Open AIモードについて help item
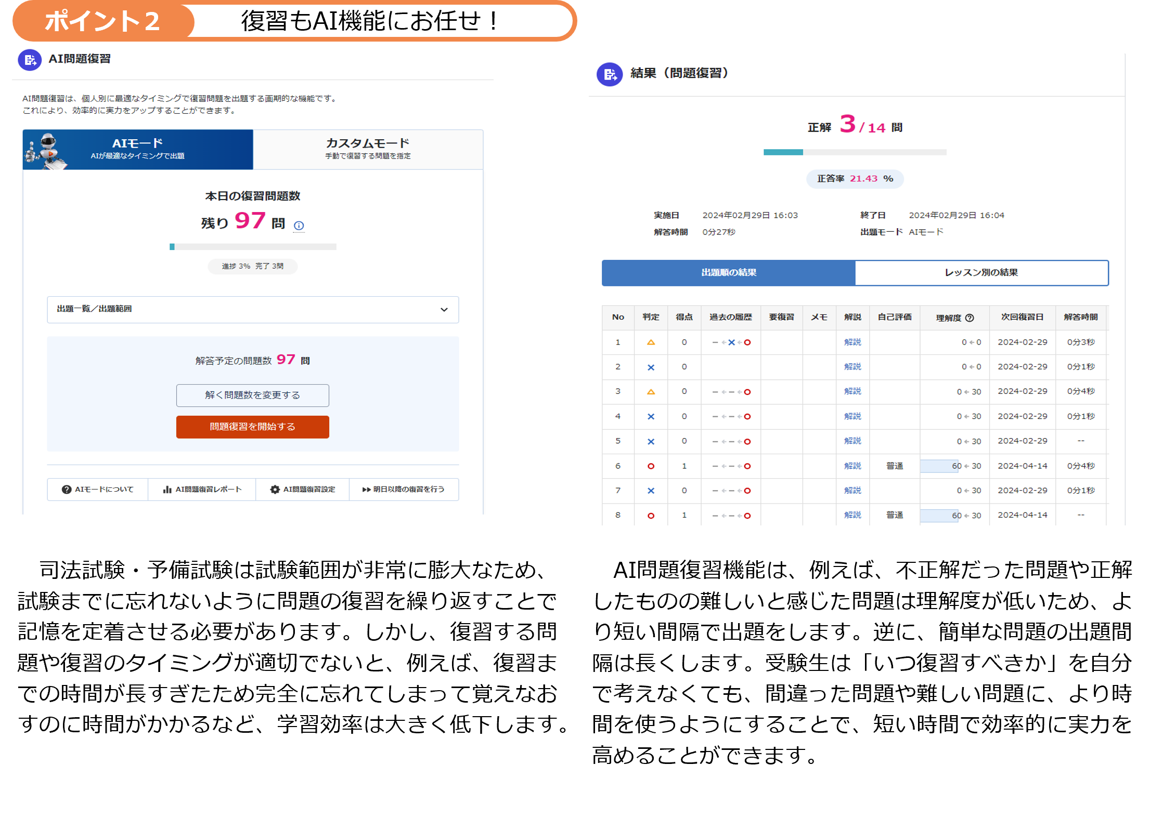The image size is (1150, 818). [98, 490]
